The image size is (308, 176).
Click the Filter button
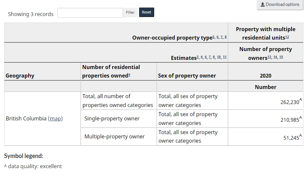point(130,12)
